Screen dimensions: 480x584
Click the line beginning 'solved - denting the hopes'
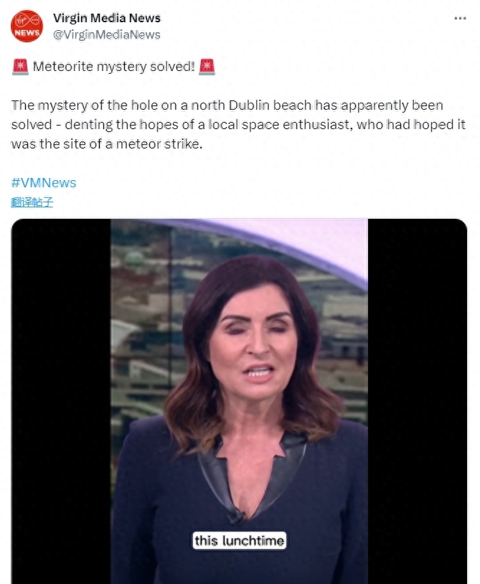[x=238, y=125]
